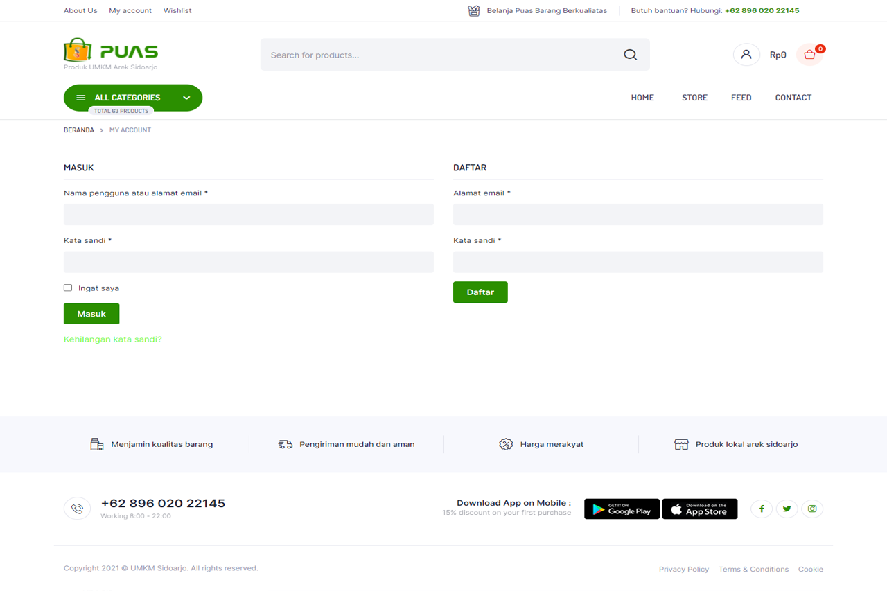Enable the Ingat saya checkbox
The image size is (887, 591).
[x=68, y=288]
